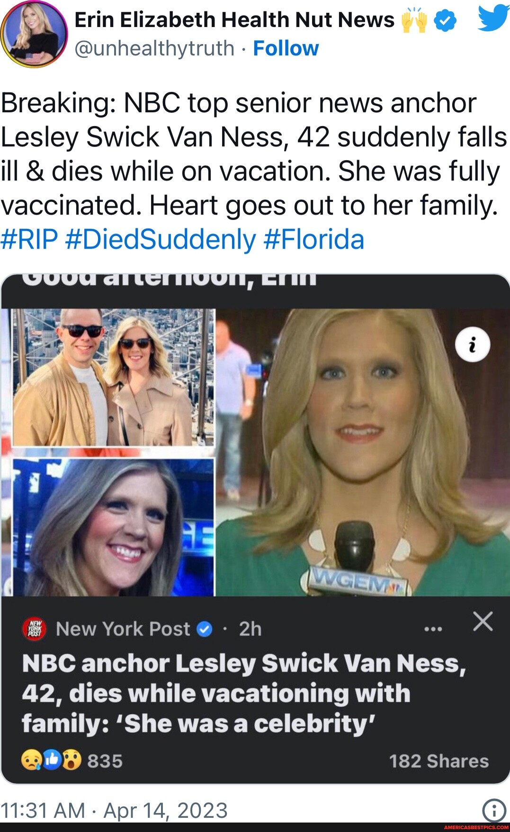Click the Follow link
Viewport: 510px width, 832px height.
(286, 48)
